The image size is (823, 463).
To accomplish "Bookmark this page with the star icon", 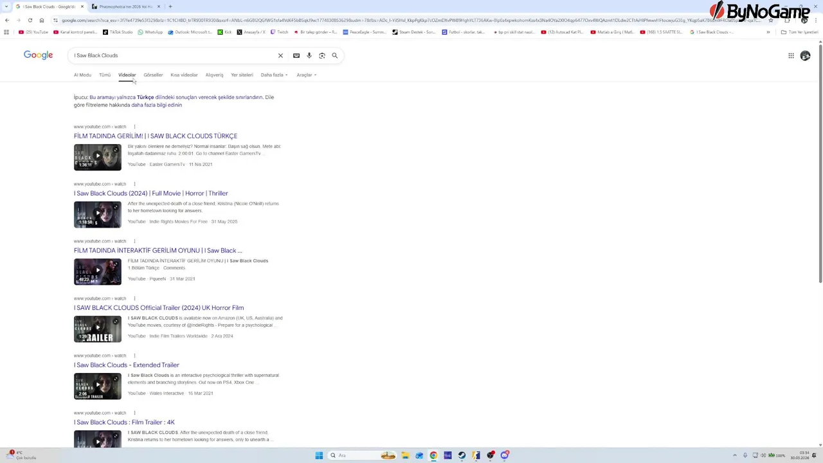I will click(770, 20).
